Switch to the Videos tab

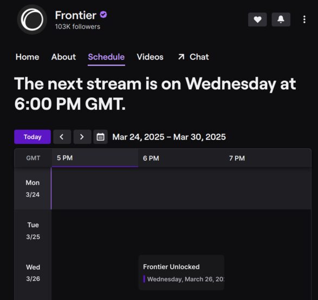click(150, 57)
